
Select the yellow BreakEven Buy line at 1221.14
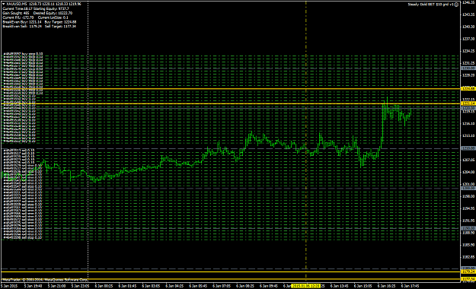click(231, 103)
